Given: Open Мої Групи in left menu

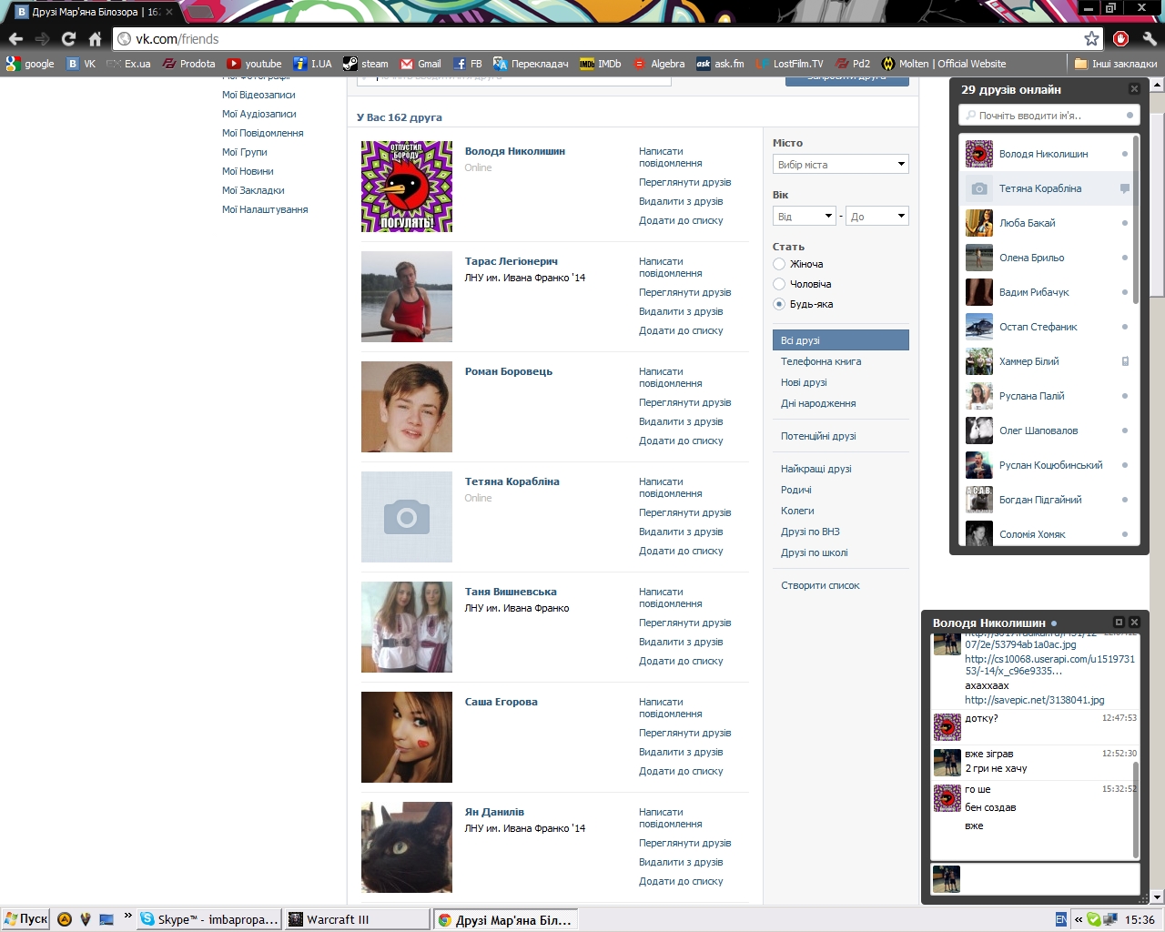Looking at the screenshot, I should [245, 152].
